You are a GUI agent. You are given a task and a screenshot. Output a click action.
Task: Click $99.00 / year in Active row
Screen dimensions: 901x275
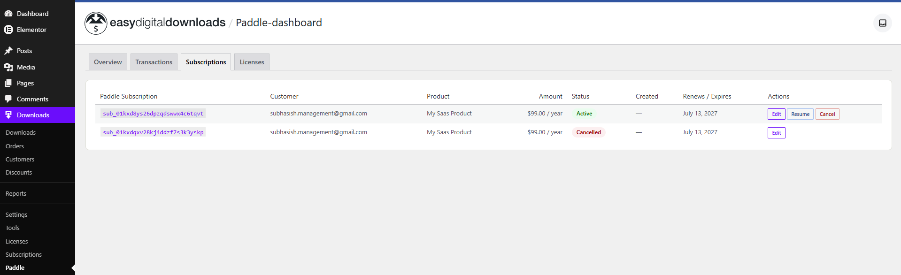(545, 114)
